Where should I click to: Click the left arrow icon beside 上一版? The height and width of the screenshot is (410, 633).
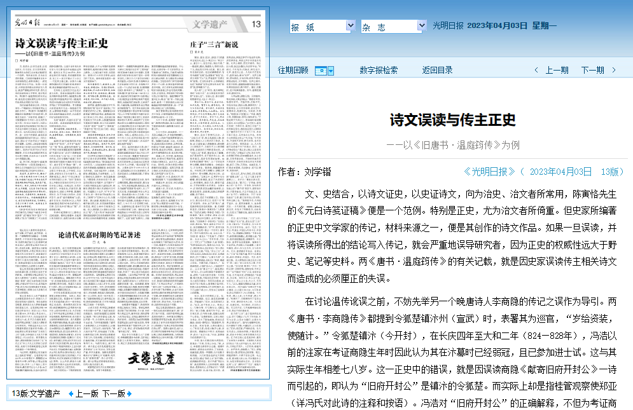click(71, 393)
